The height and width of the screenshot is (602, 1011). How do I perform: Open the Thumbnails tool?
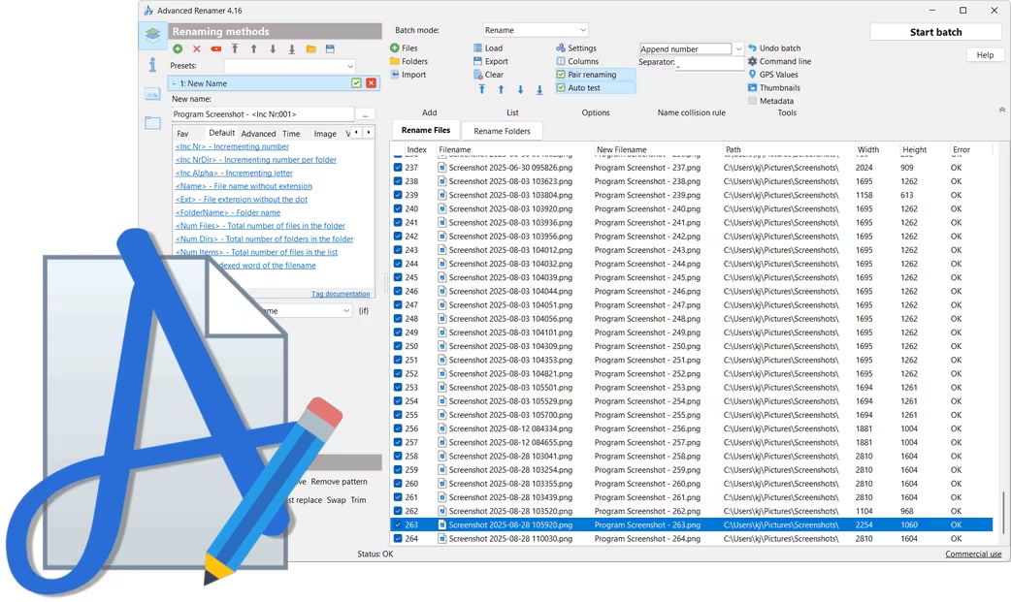click(752, 87)
